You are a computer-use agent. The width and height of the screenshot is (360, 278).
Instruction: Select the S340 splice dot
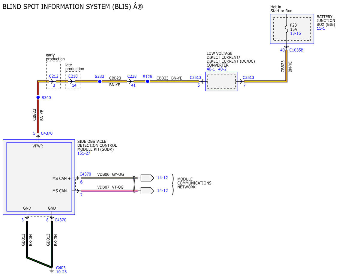pos(38,97)
